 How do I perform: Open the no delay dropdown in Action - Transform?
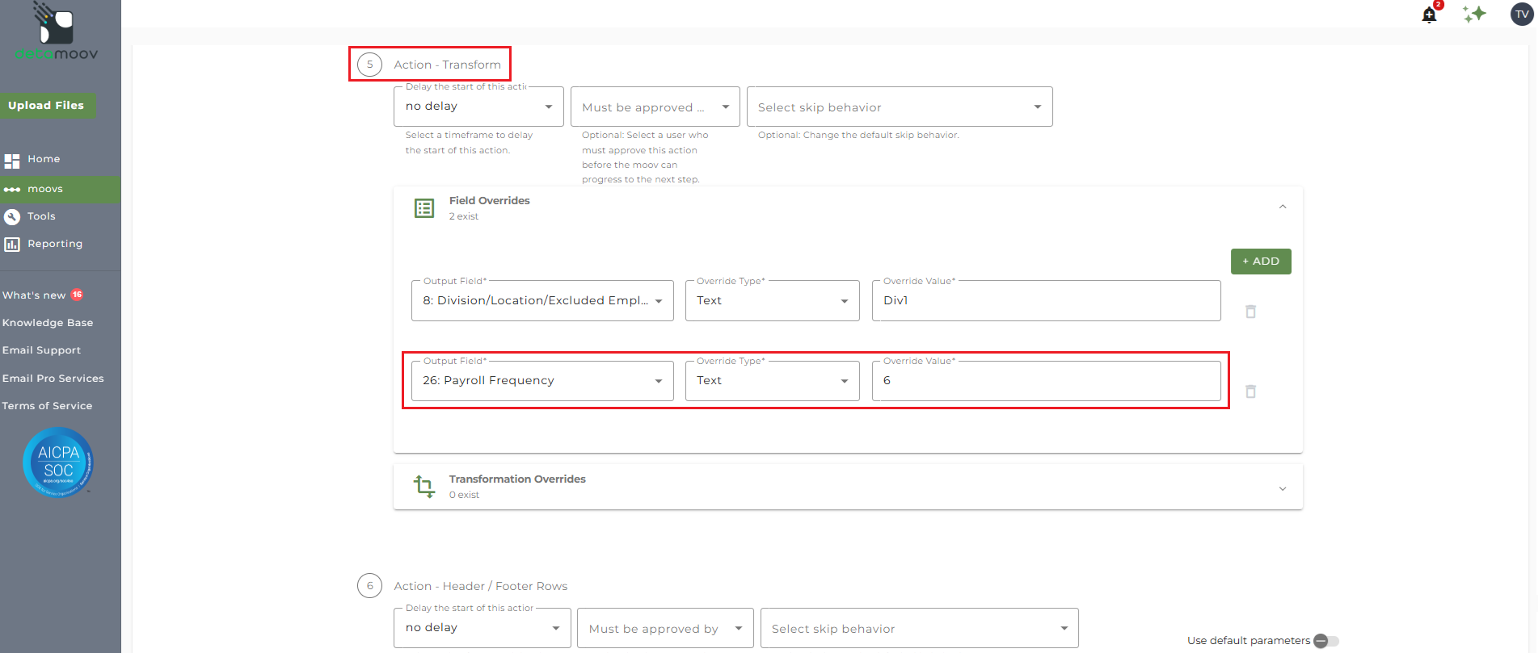(478, 107)
